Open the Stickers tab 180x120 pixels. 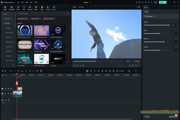(48, 8)
